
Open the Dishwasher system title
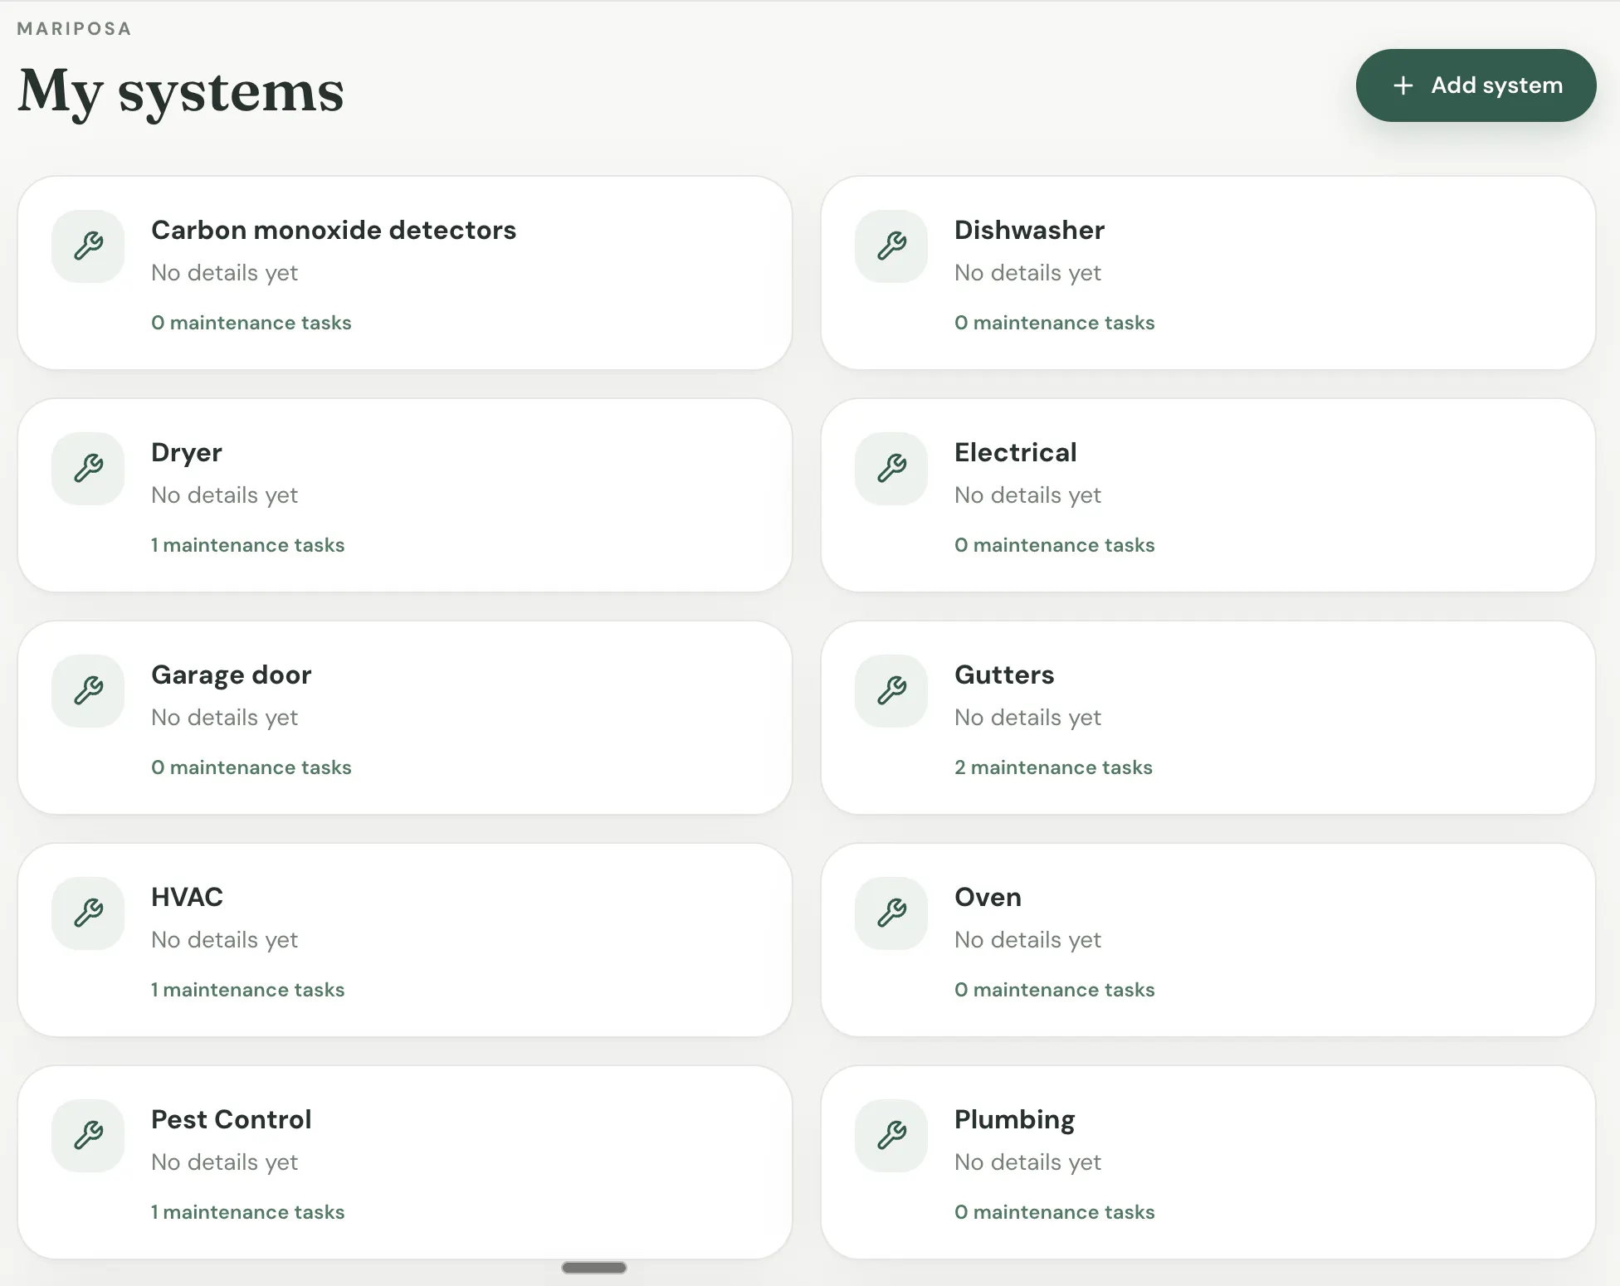(x=1029, y=230)
